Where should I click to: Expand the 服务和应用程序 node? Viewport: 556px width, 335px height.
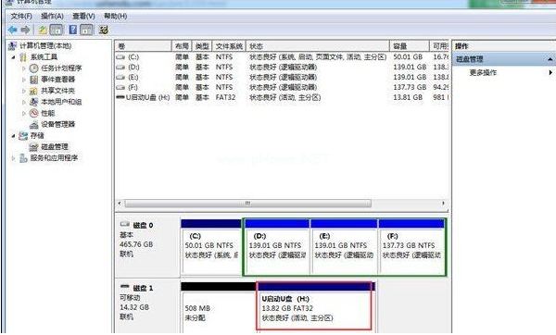[x=13, y=158]
